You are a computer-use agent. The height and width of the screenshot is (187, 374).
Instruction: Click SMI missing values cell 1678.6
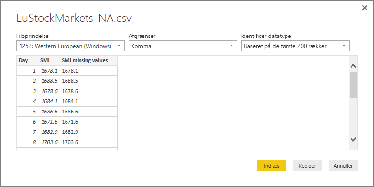(x=88, y=91)
